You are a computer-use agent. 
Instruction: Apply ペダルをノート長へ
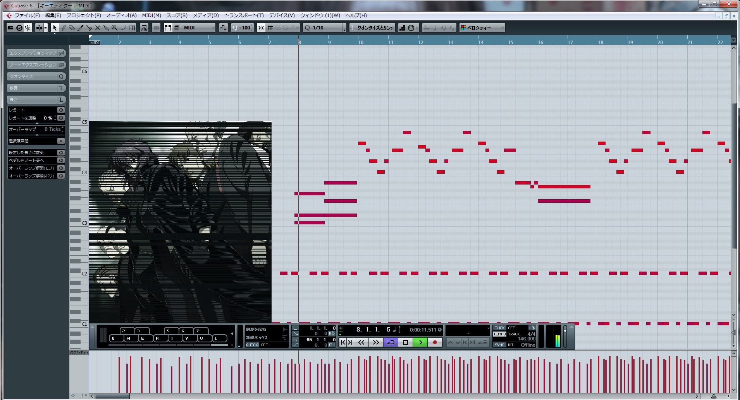tap(61, 160)
